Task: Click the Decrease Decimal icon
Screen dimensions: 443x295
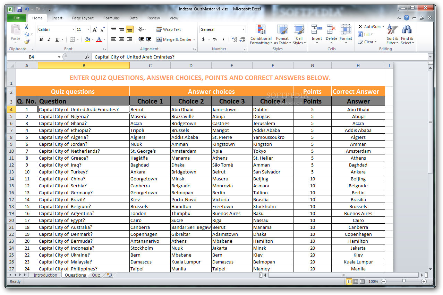Action: tap(242, 39)
